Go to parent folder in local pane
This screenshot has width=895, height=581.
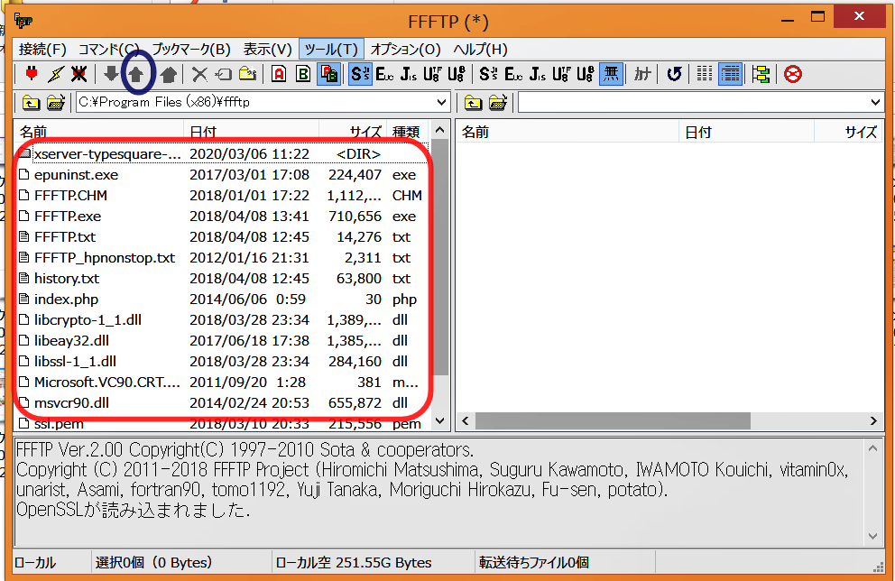coord(31,103)
